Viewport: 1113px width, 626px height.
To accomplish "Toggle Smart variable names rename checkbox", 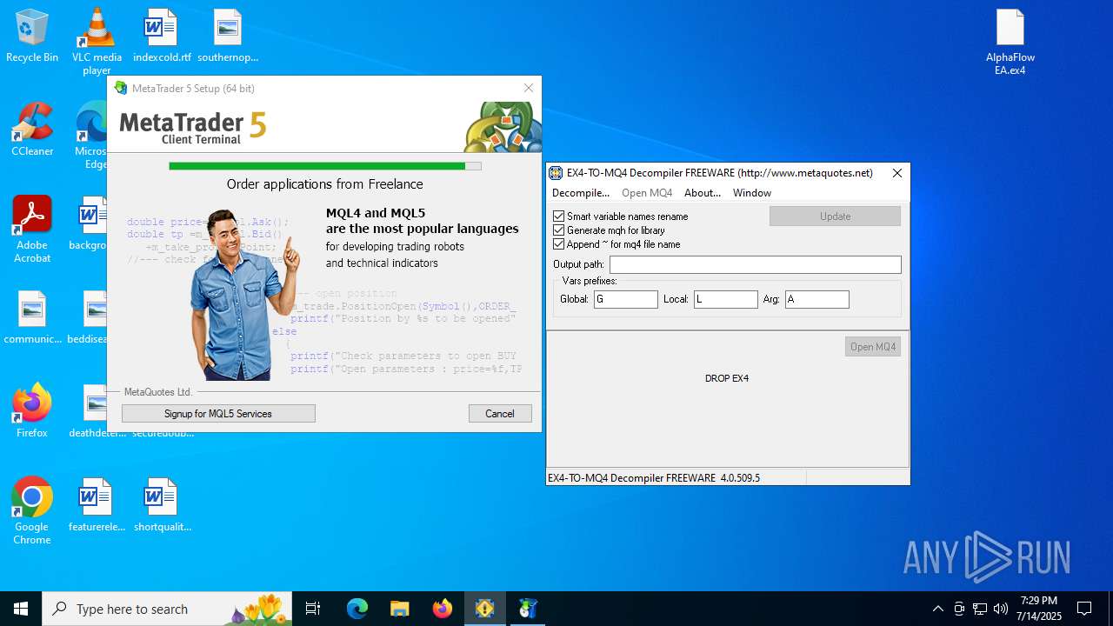I will point(559,216).
